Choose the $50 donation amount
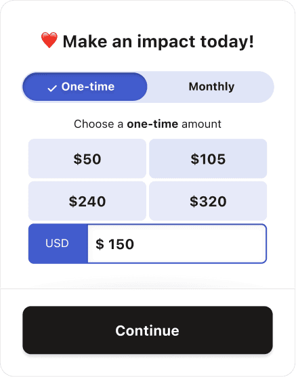 tap(87, 158)
